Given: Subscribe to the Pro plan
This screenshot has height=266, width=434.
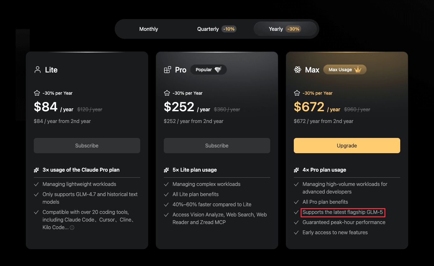Looking at the screenshot, I should [x=217, y=146].
